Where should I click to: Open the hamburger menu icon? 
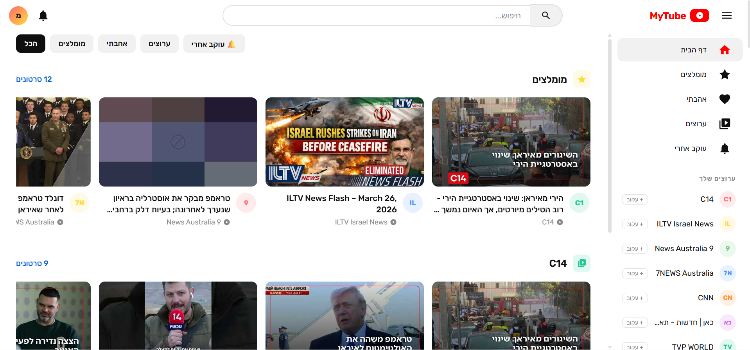(727, 16)
